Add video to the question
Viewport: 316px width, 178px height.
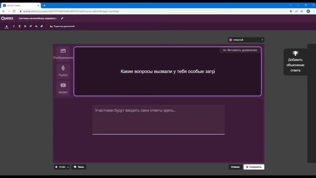click(63, 88)
